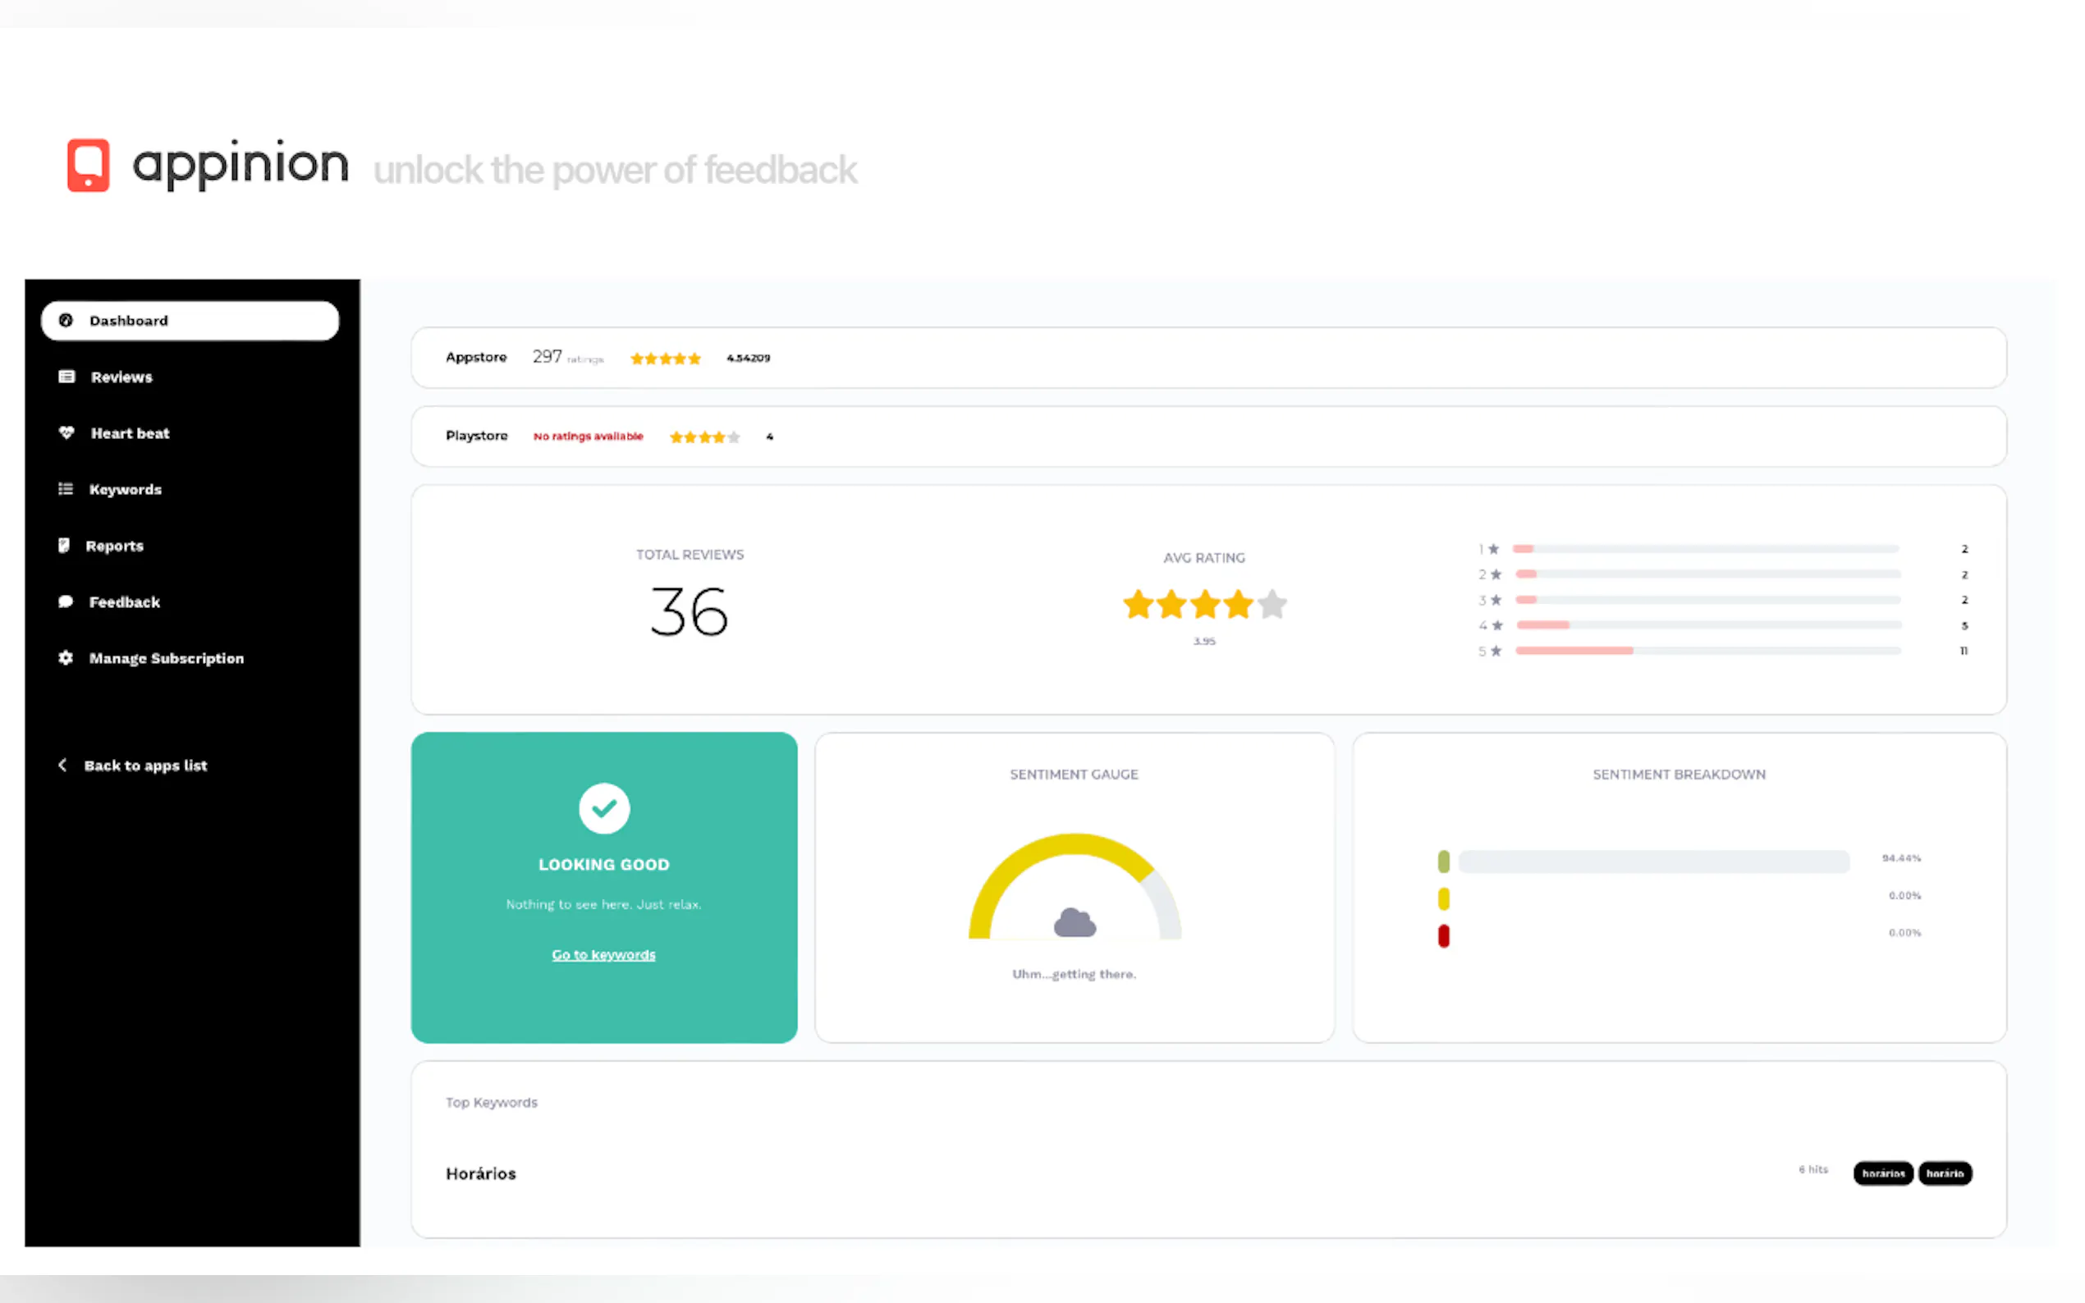The width and height of the screenshot is (2085, 1303).
Task: Click the Dashboard gauge icon in sidebar
Action: coord(66,321)
